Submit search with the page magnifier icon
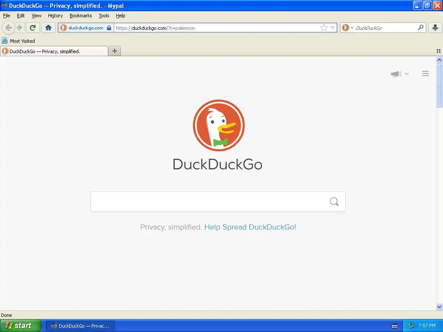 (334, 201)
